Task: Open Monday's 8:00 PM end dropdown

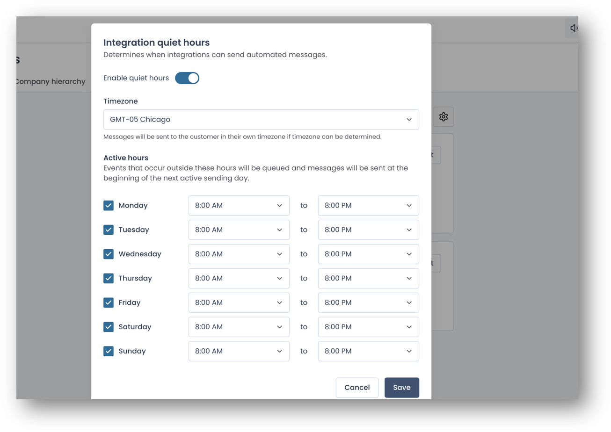Action: pyautogui.click(x=368, y=205)
